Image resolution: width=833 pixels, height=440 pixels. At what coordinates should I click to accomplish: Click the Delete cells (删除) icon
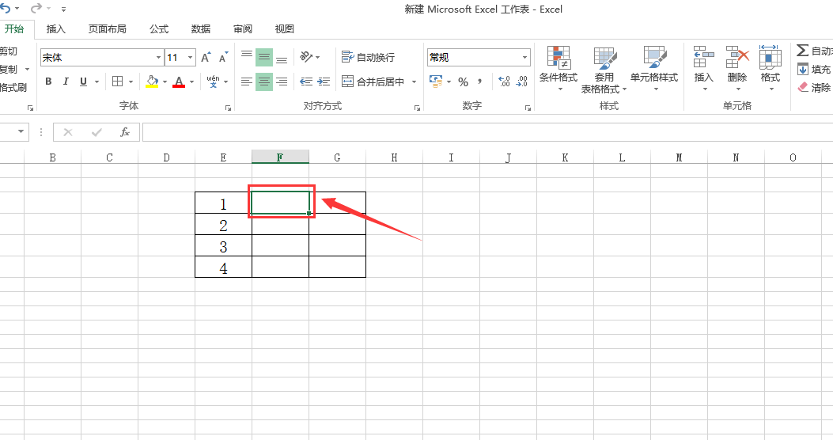[736, 59]
